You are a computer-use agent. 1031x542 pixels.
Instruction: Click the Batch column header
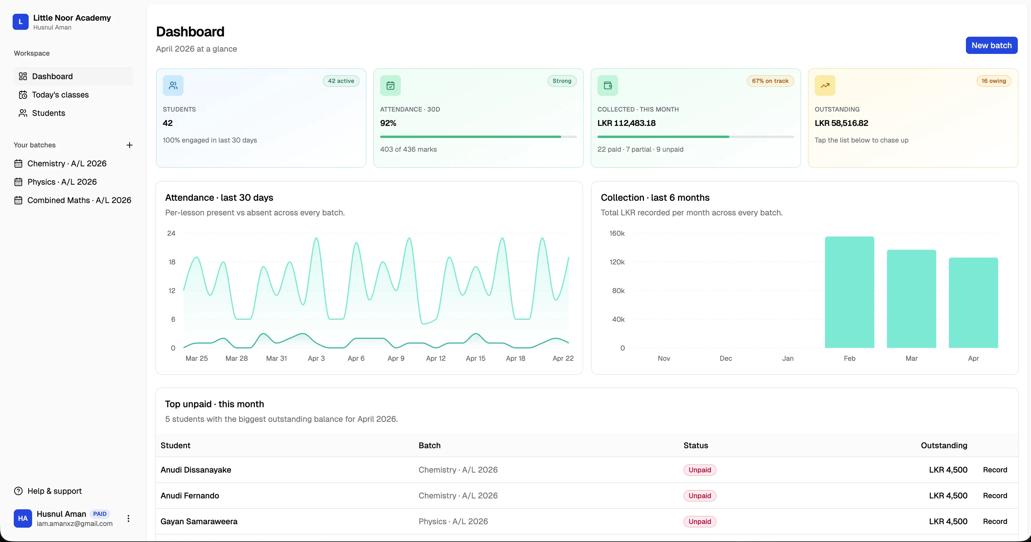(429, 446)
